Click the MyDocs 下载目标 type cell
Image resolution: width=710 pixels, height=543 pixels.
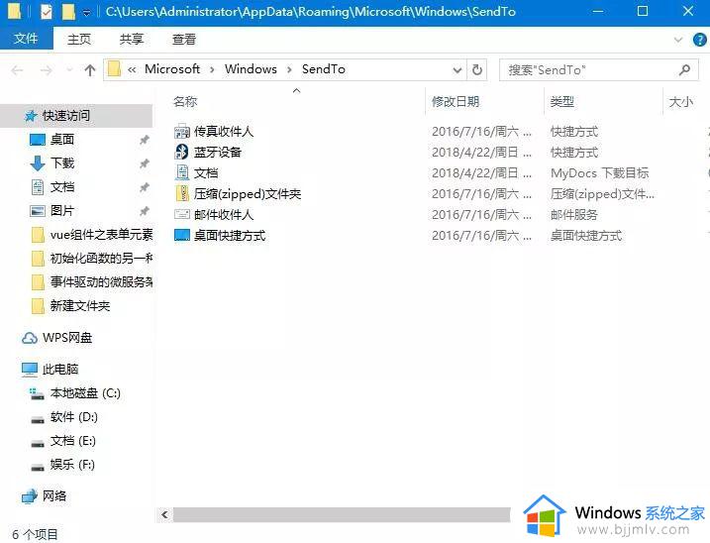pyautogui.click(x=599, y=172)
